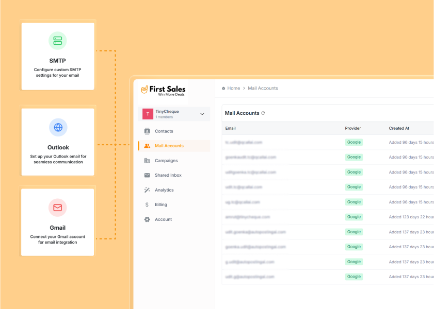Open Analytics using its chart icon
This screenshot has height=309, width=434.
point(147,190)
